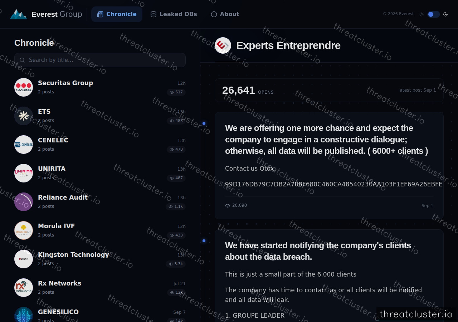Select ETS logo avatar
Image resolution: width=458 pixels, height=322 pixels.
click(24, 116)
